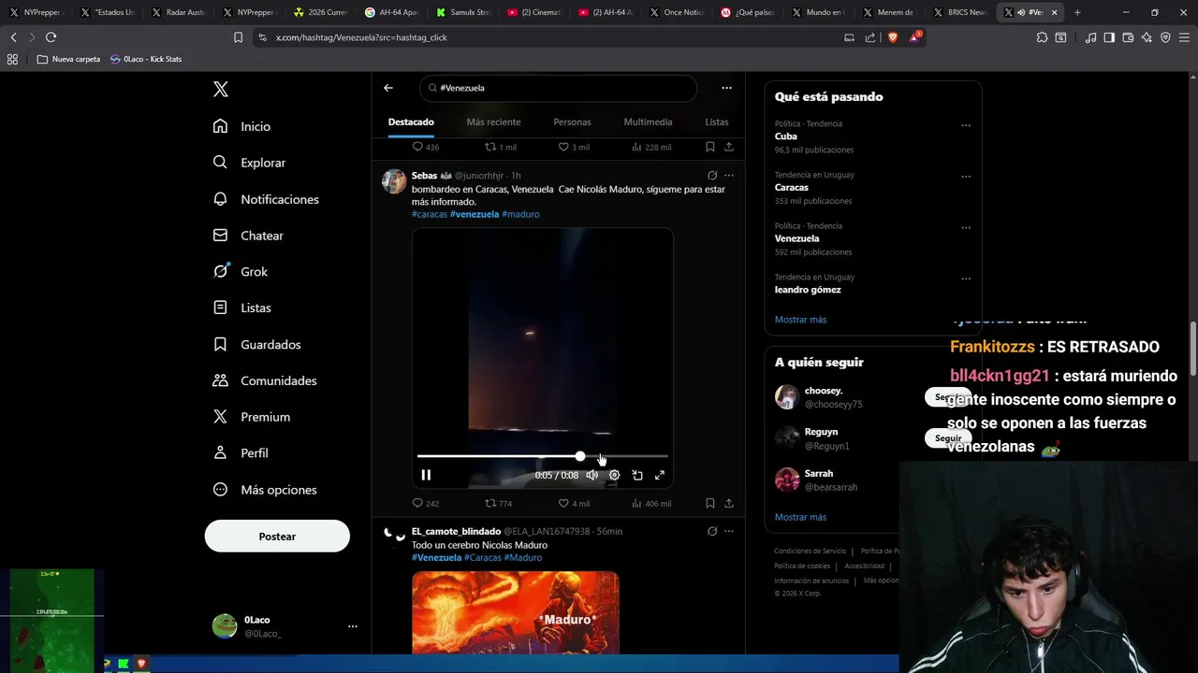The width and height of the screenshot is (1198, 673).
Task: Click Mostrar más under trends
Action: coord(800,320)
